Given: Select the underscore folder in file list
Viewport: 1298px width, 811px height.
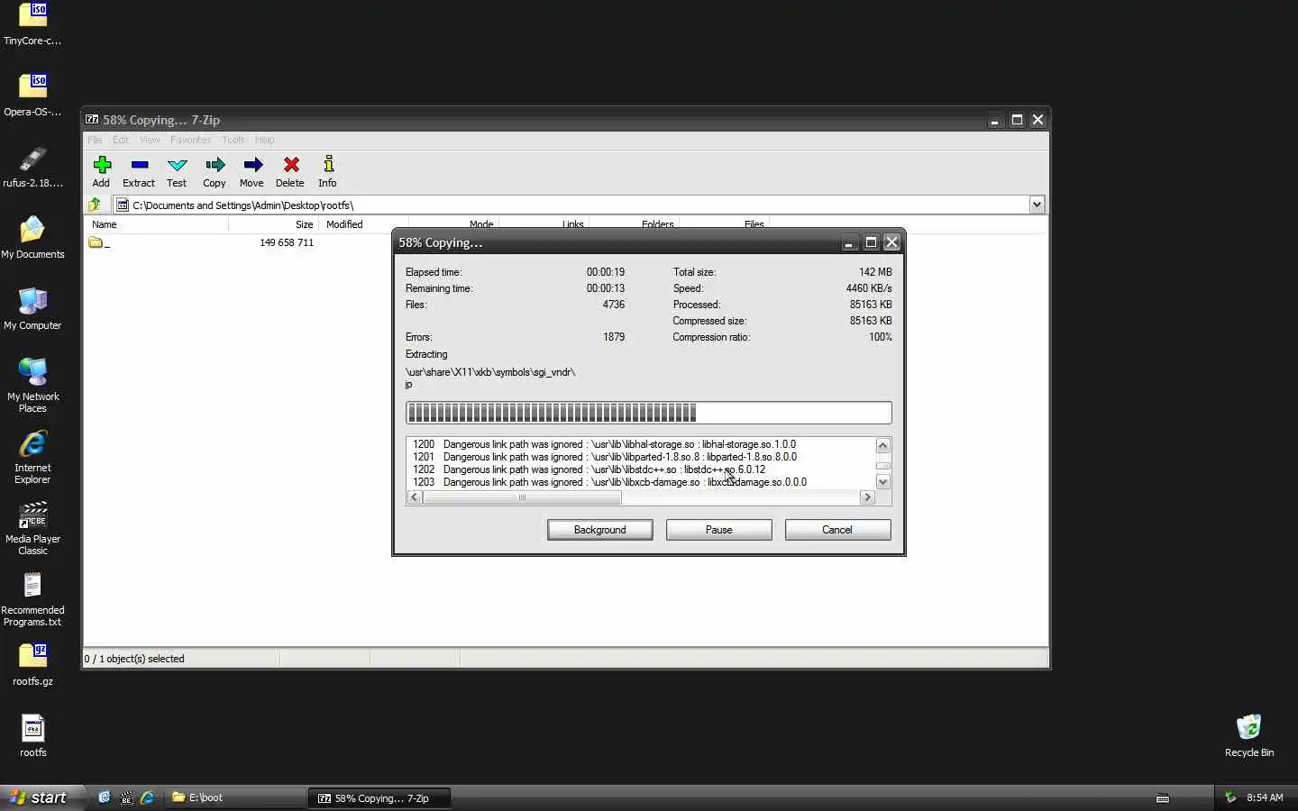Looking at the screenshot, I should coord(99,242).
